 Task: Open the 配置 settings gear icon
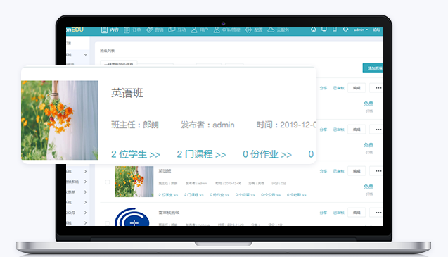248,30
